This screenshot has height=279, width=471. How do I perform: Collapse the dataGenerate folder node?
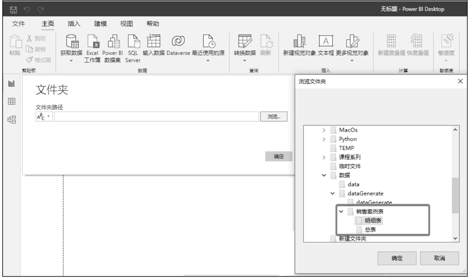click(332, 193)
